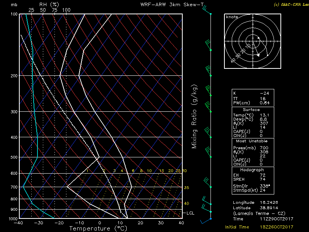The height and width of the screenshot is (232, 309).
Task: Click the 0 temperature axis label
Action: tap(100, 223)
